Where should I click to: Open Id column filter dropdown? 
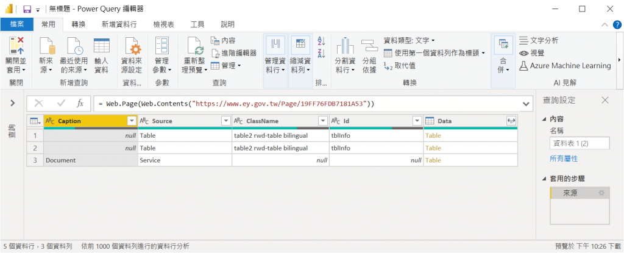pos(417,121)
